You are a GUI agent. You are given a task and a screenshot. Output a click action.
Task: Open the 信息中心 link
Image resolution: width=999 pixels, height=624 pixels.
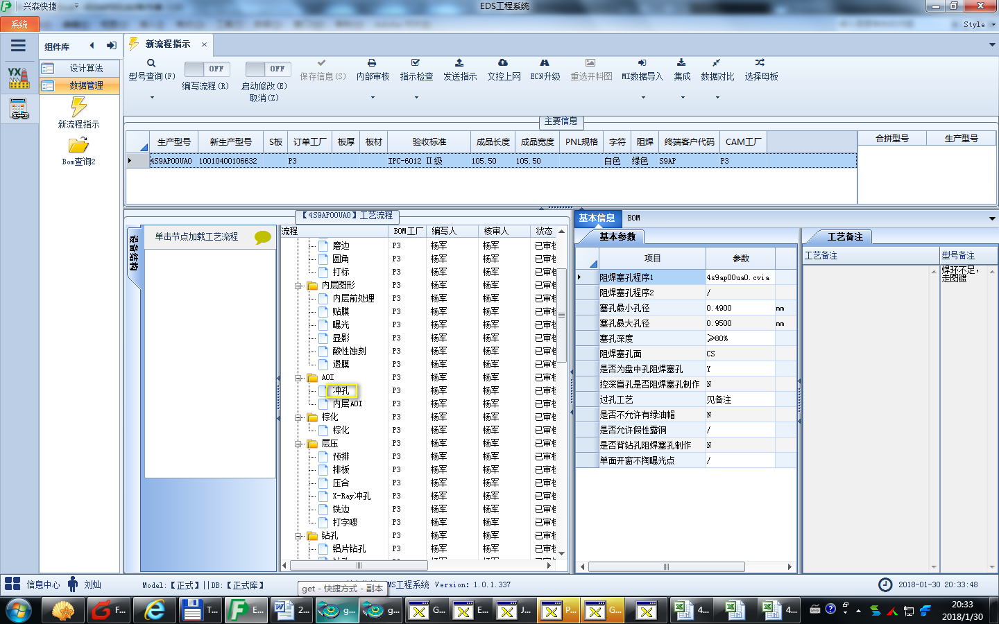(43, 584)
